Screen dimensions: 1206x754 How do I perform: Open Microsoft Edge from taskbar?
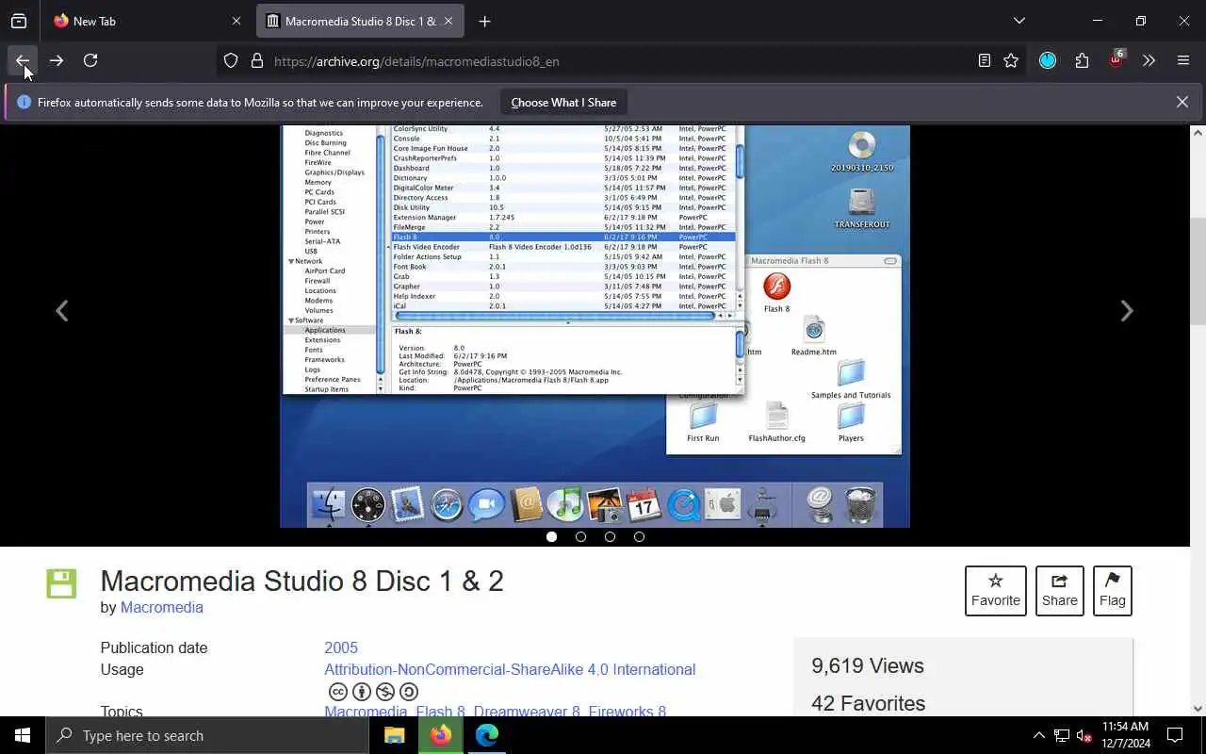click(x=487, y=735)
